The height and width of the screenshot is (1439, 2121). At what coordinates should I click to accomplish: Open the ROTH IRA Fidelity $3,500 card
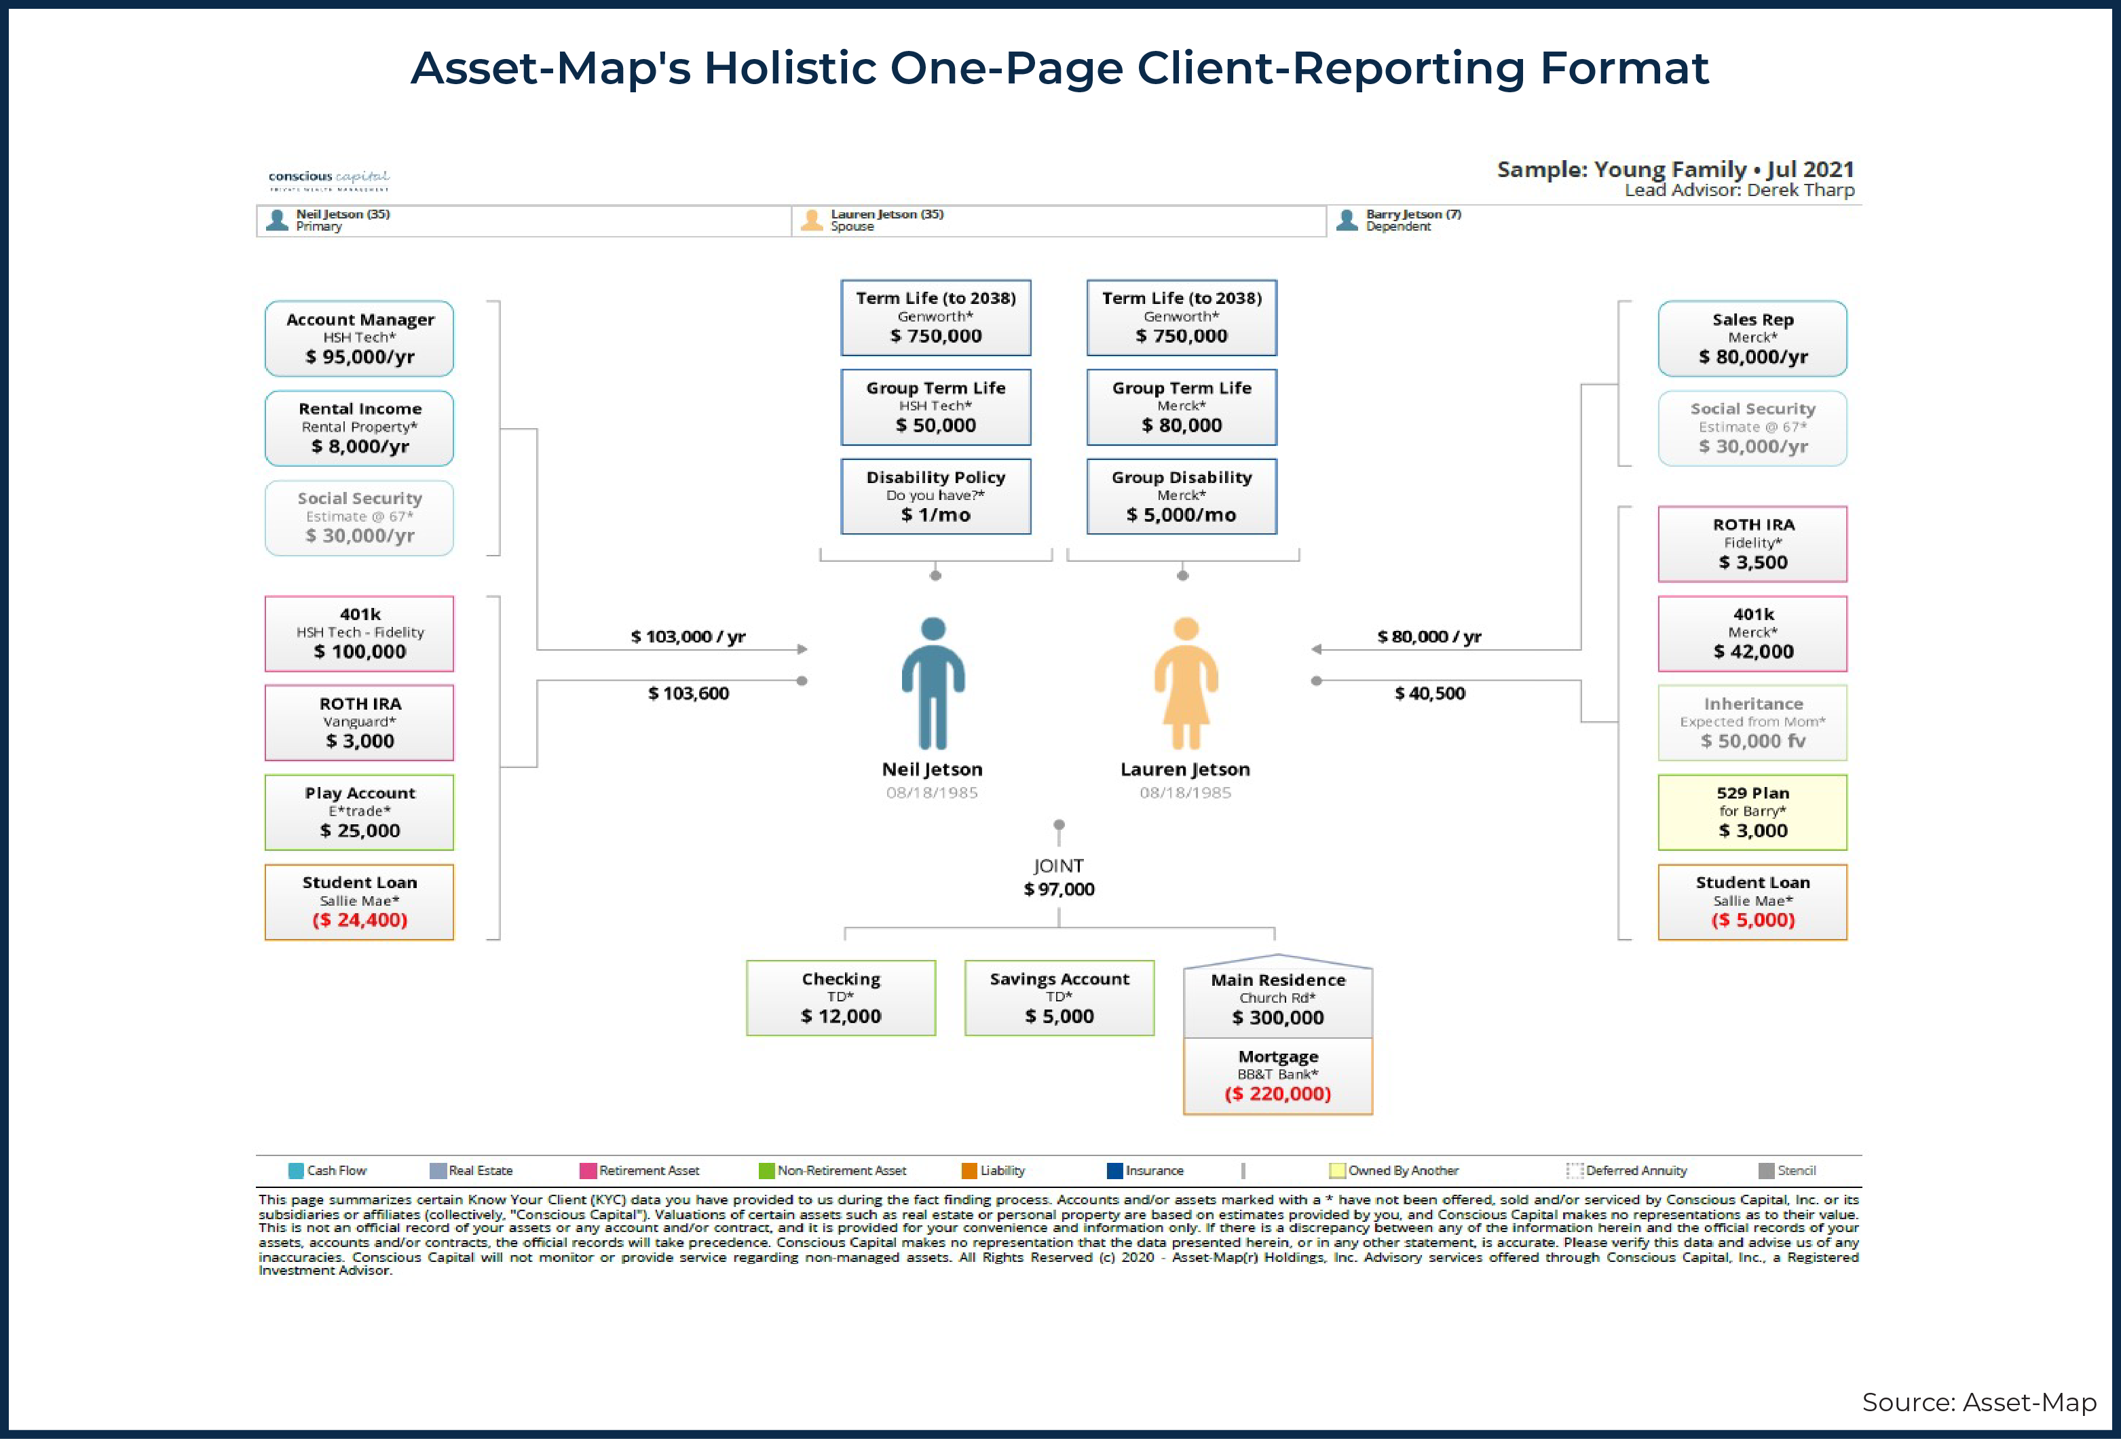click(1752, 544)
